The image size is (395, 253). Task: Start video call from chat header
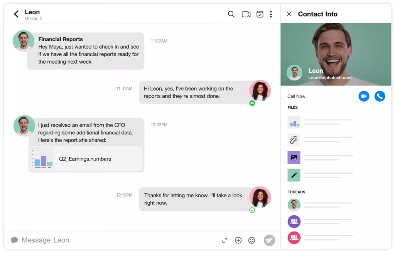[246, 14]
